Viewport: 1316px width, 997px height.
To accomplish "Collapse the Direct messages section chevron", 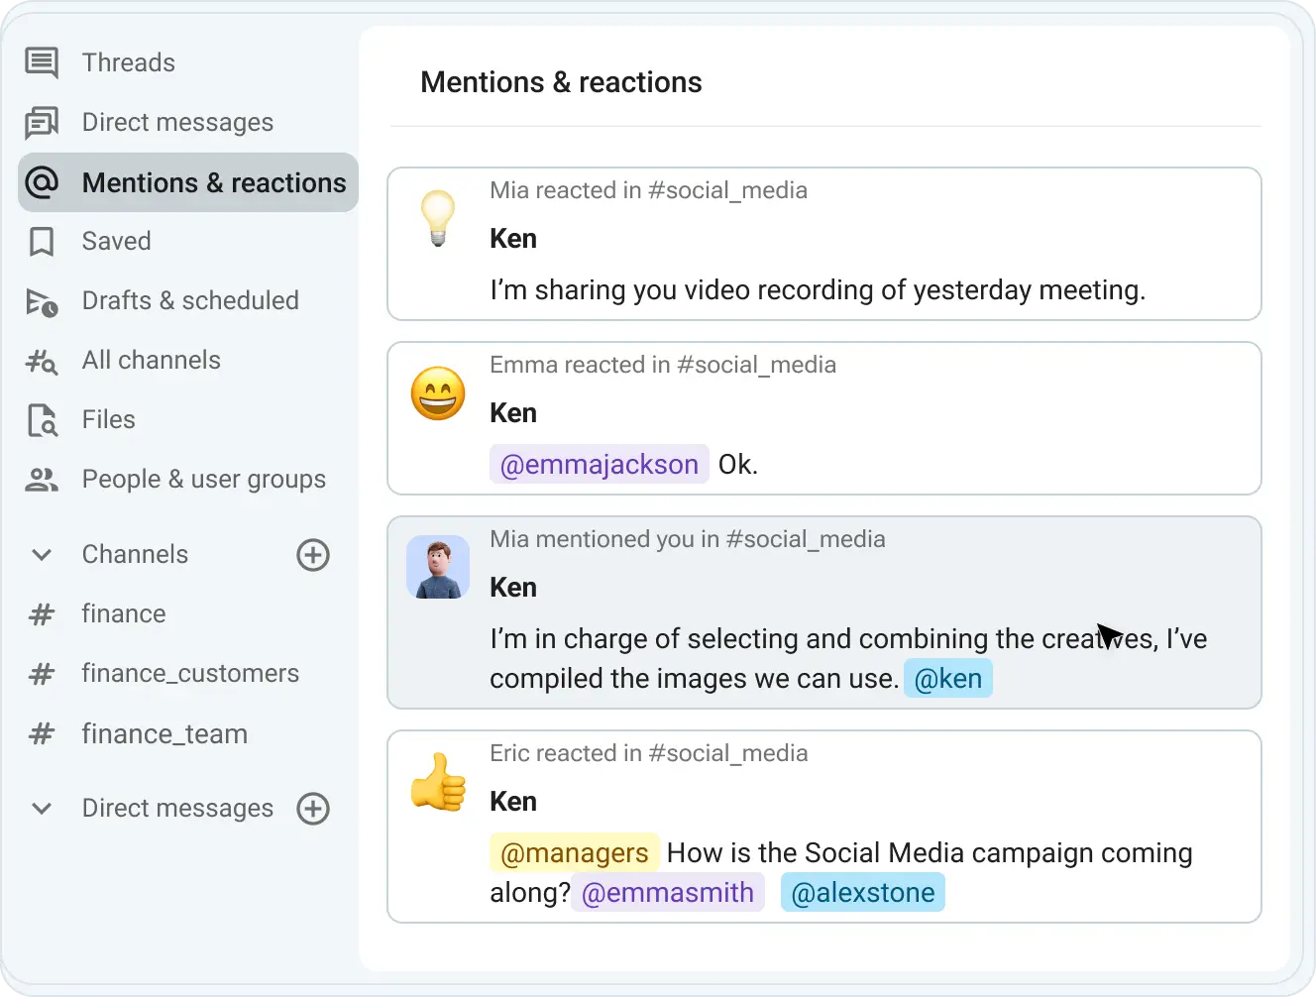I will [x=42, y=809].
